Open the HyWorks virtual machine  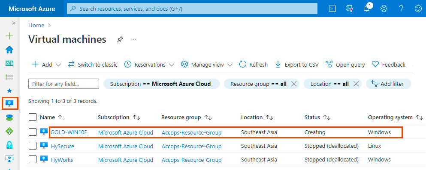pos(62,160)
